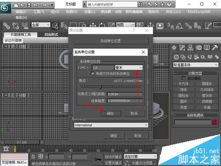Toggle 自动关键点 auto key mode
This screenshot has width=221, height=166.
coord(113,157)
